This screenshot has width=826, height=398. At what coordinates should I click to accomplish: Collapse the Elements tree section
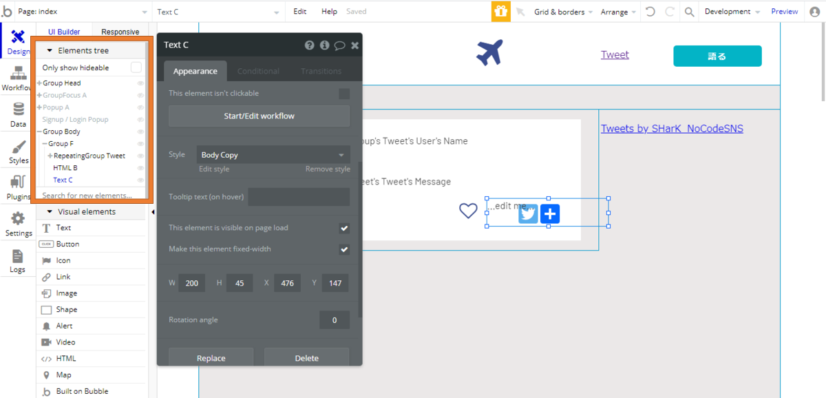coord(50,51)
